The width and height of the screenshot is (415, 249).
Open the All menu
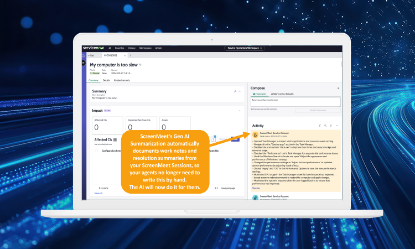(x=110, y=48)
